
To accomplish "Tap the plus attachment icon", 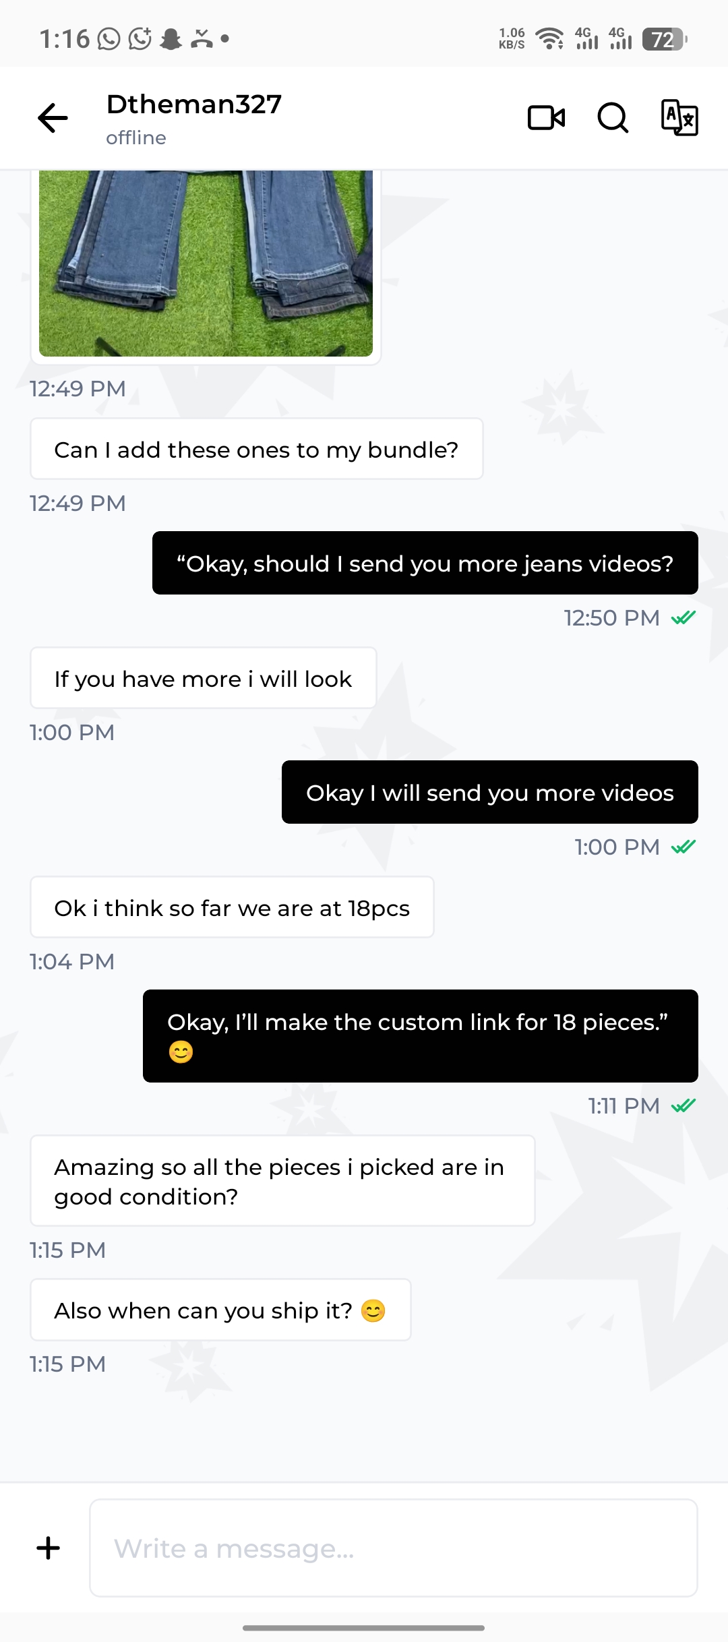I will tap(48, 1548).
